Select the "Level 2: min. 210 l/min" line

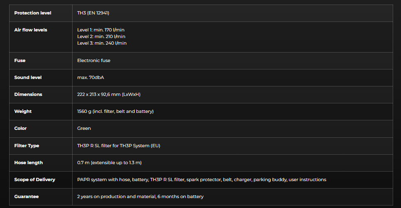(x=101, y=36)
